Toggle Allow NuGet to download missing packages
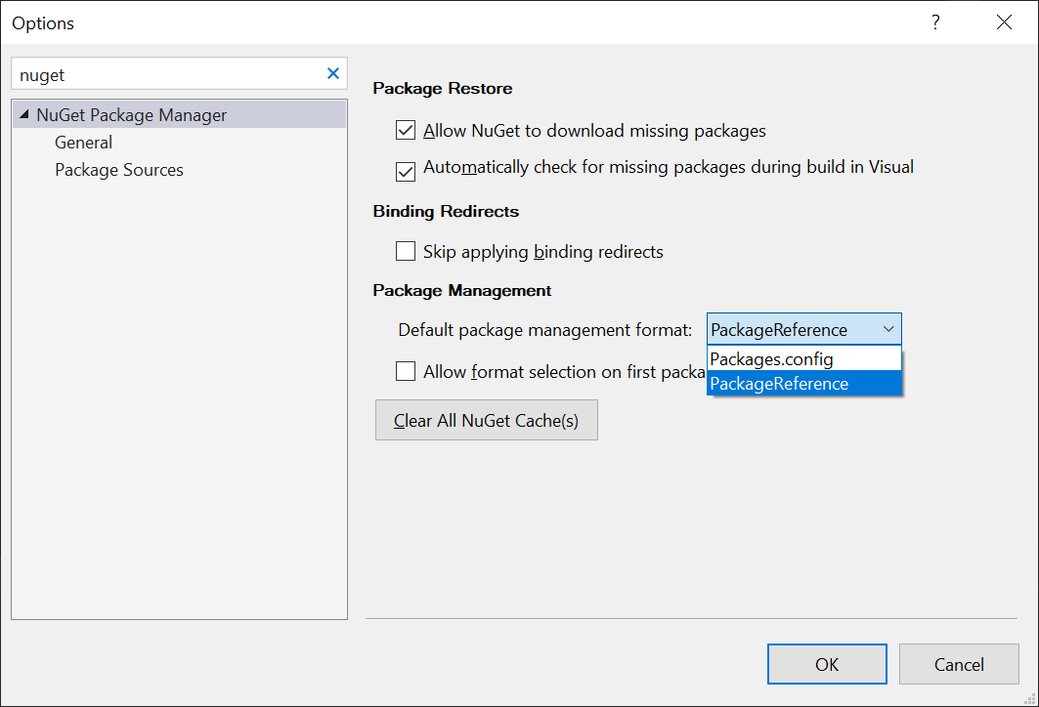 tap(406, 130)
